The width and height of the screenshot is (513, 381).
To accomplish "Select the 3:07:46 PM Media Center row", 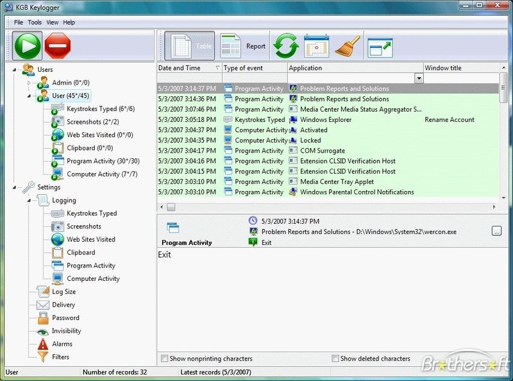I will click(328, 109).
